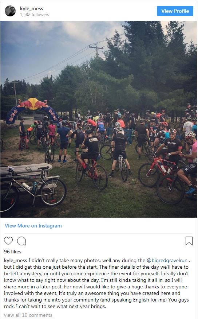
Task: Click the View Profile button
Action: coord(175,11)
